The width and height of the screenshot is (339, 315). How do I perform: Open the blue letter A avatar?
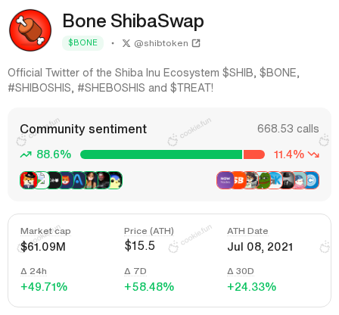point(79,180)
